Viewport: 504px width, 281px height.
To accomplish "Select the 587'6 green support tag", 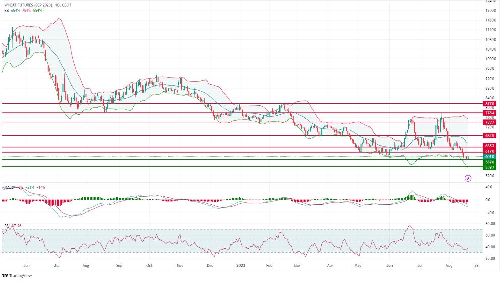I will pos(489,162).
